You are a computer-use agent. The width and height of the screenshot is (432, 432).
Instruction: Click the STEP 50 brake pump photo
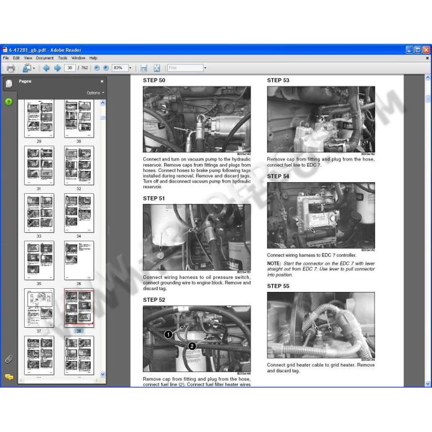coord(197,119)
